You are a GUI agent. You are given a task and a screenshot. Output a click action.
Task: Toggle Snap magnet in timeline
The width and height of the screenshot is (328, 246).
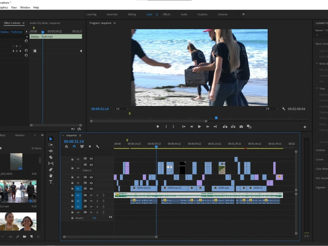pos(74,147)
